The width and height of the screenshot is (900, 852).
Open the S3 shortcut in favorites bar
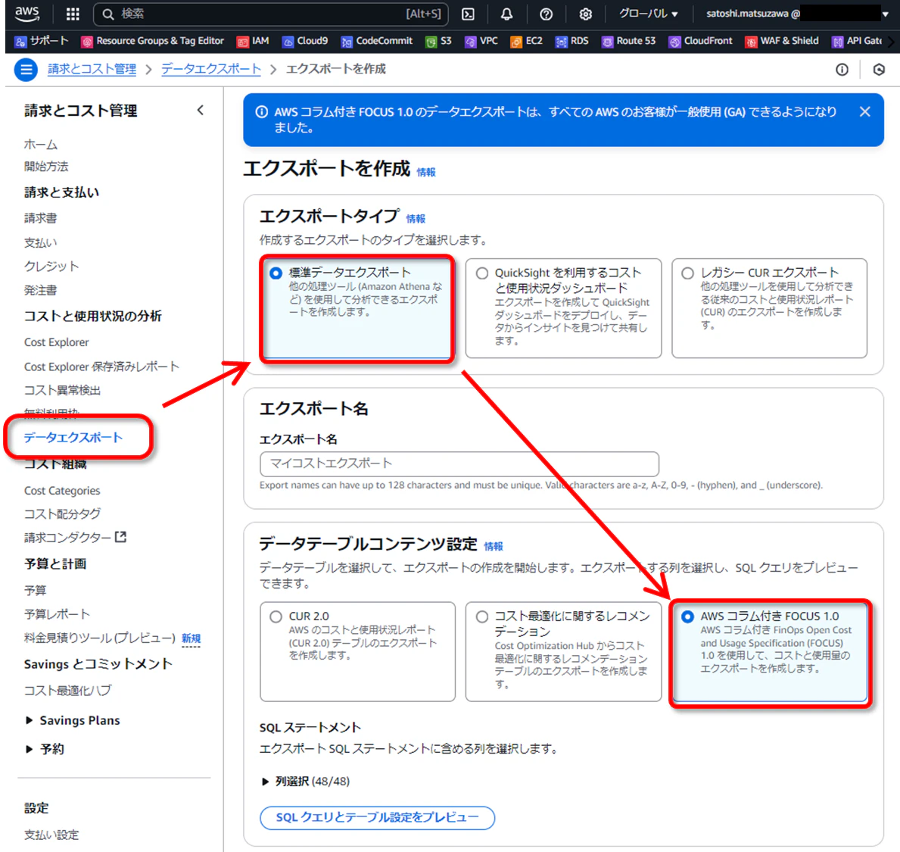pyautogui.click(x=438, y=41)
